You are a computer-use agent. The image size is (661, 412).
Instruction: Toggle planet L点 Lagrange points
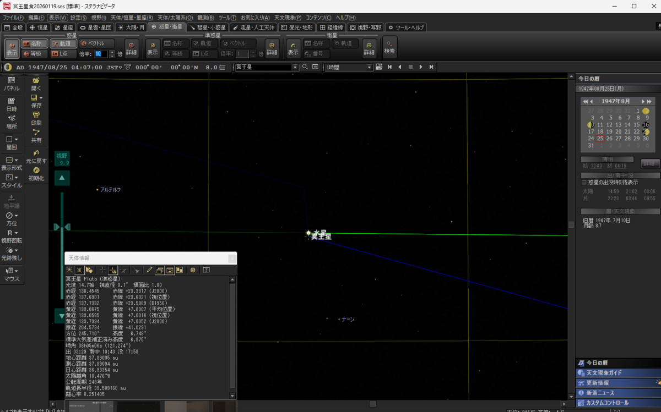point(64,54)
